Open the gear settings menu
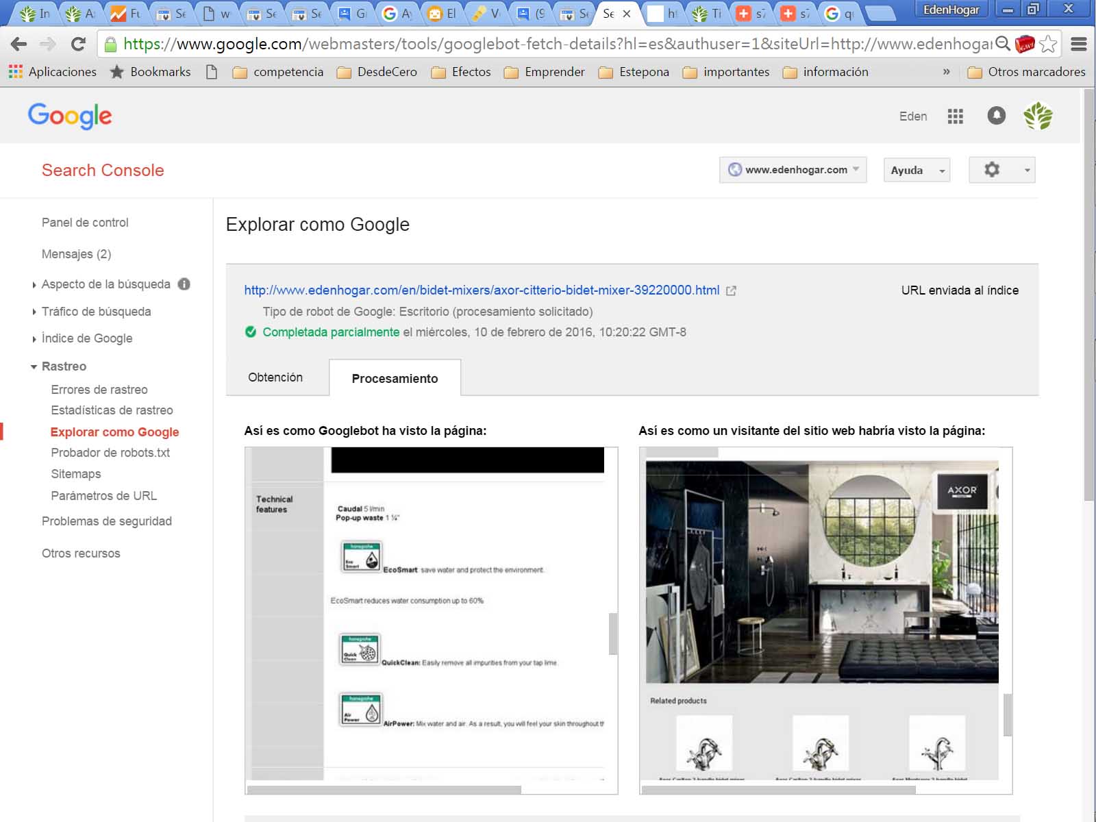Viewport: 1096px width, 822px height. [x=1001, y=170]
